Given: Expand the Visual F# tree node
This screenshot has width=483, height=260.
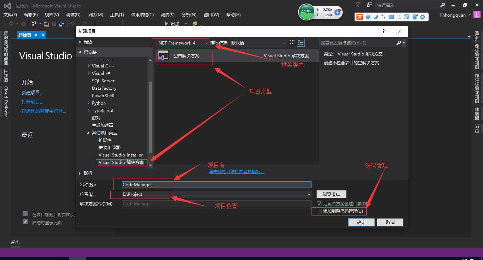Looking at the screenshot, I should pyautogui.click(x=89, y=73).
